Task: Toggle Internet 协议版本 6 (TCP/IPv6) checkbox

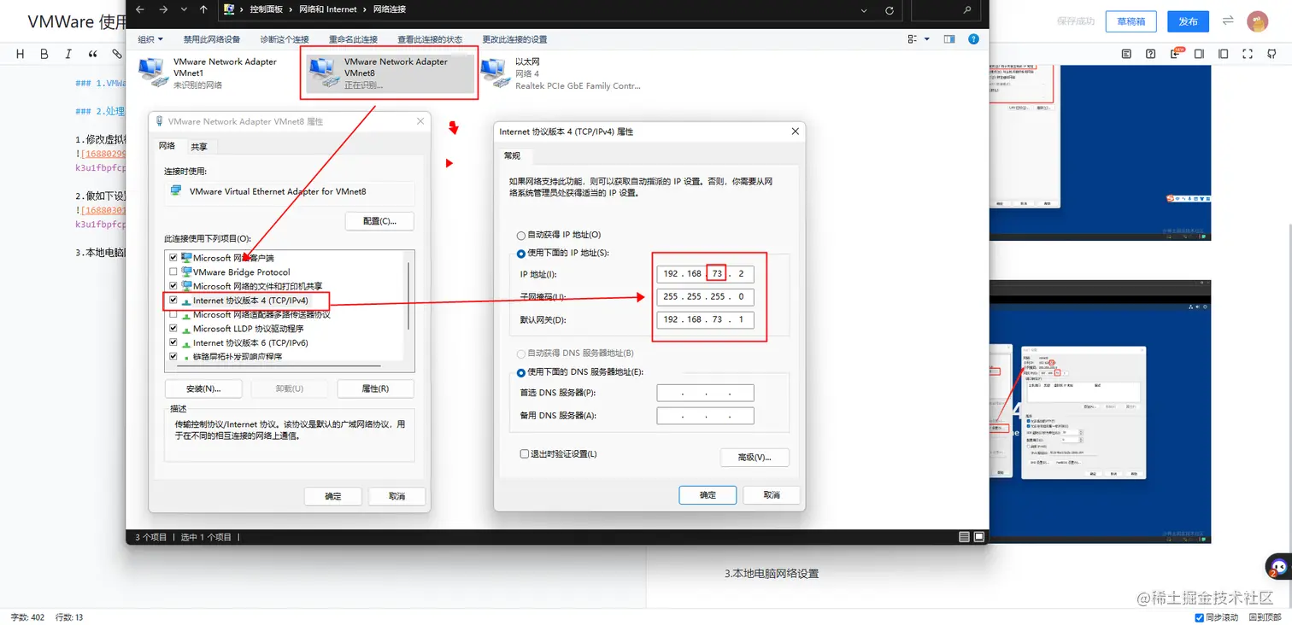Action: pyautogui.click(x=174, y=342)
